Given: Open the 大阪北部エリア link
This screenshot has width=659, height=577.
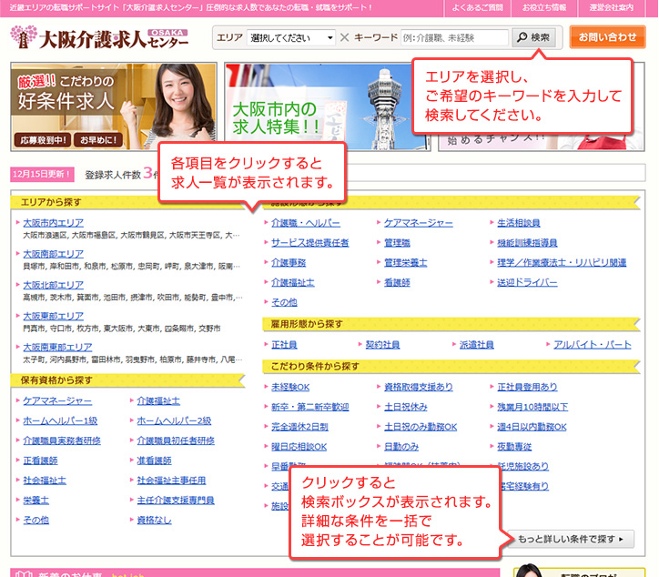Looking at the screenshot, I should tap(53, 285).
